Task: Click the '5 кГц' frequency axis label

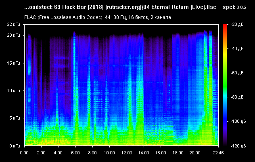Action: point(15,118)
